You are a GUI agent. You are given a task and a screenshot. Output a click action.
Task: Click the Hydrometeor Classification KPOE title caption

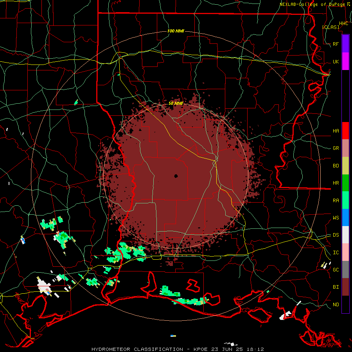178,349
